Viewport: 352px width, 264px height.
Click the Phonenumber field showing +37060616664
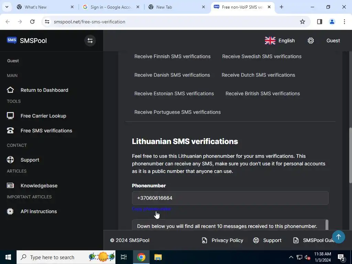pyautogui.click(x=230, y=198)
